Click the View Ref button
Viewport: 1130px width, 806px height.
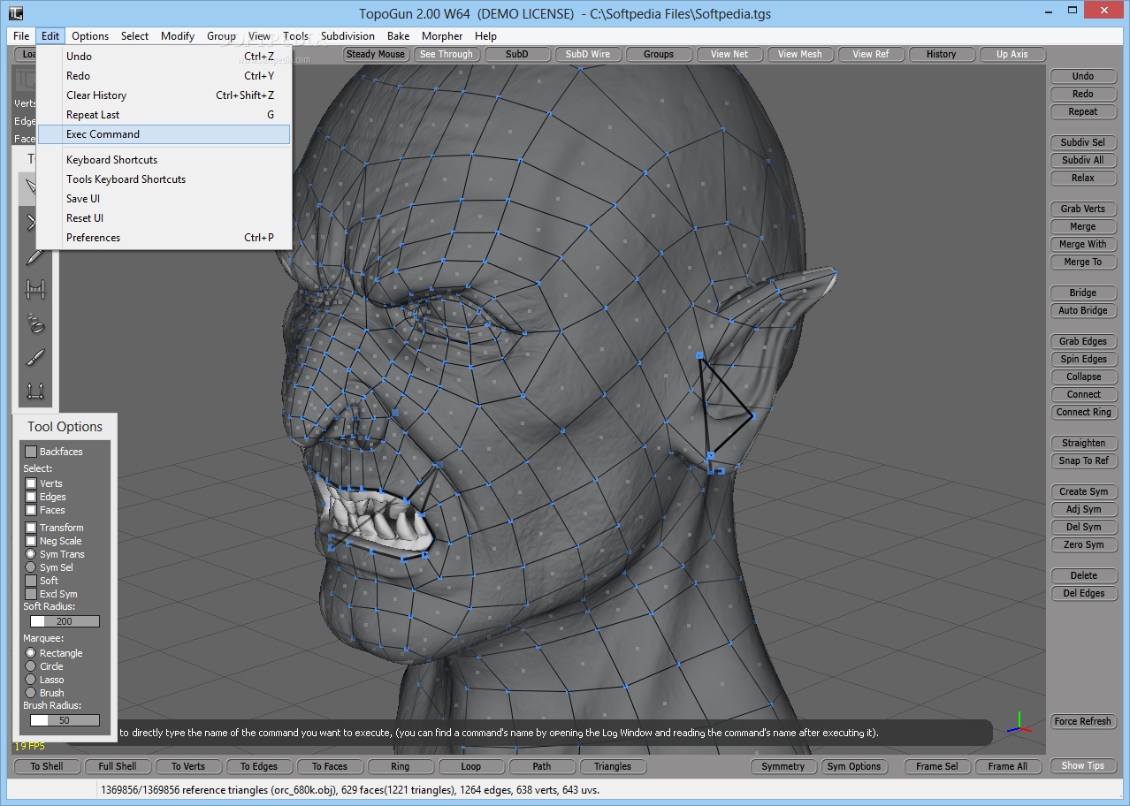tap(871, 54)
